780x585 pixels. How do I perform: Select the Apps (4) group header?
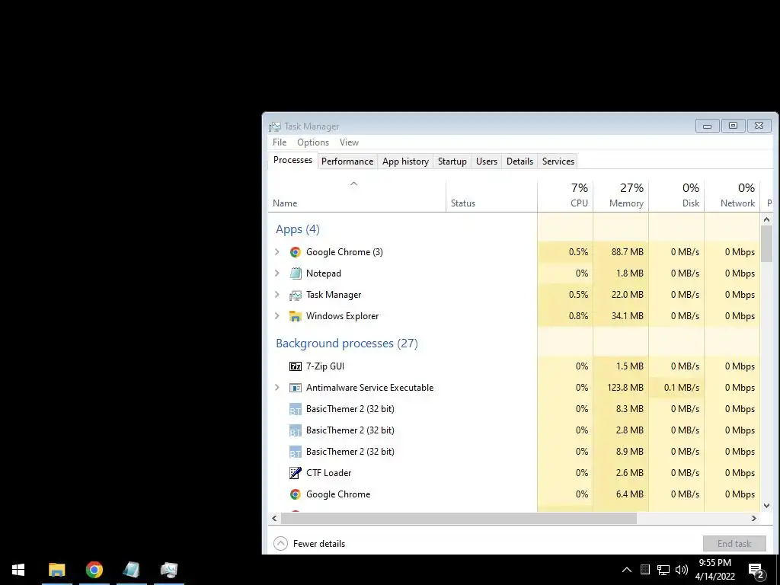[x=298, y=229]
